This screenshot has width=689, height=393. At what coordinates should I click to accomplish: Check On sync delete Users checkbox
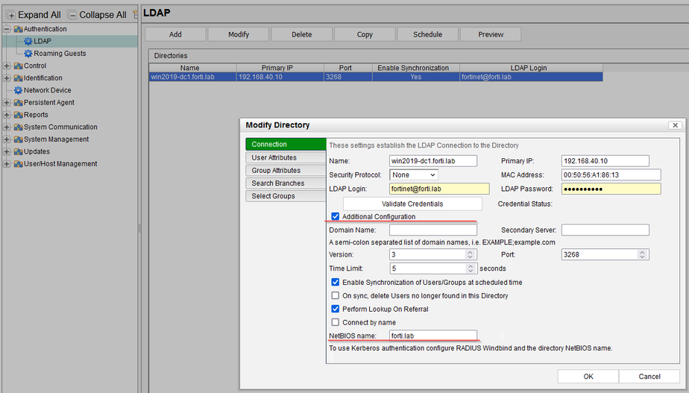pos(336,295)
